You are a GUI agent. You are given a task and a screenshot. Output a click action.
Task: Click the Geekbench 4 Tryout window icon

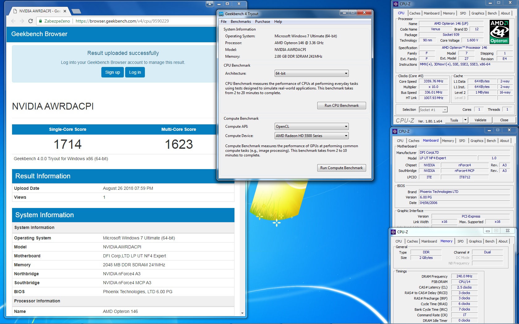[x=221, y=14]
